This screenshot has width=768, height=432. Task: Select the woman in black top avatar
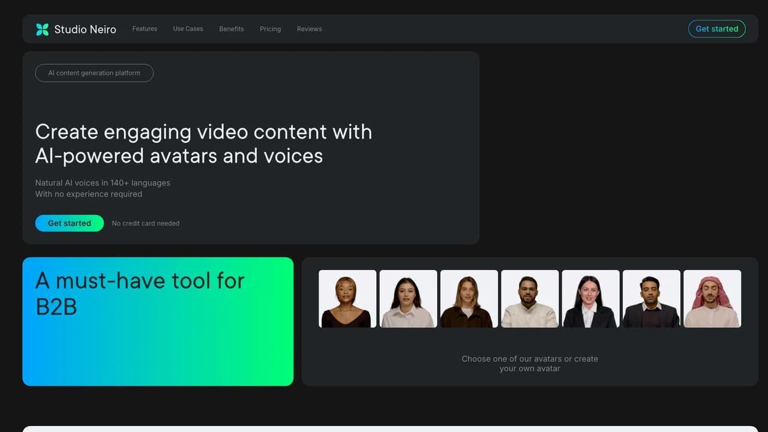tap(347, 299)
